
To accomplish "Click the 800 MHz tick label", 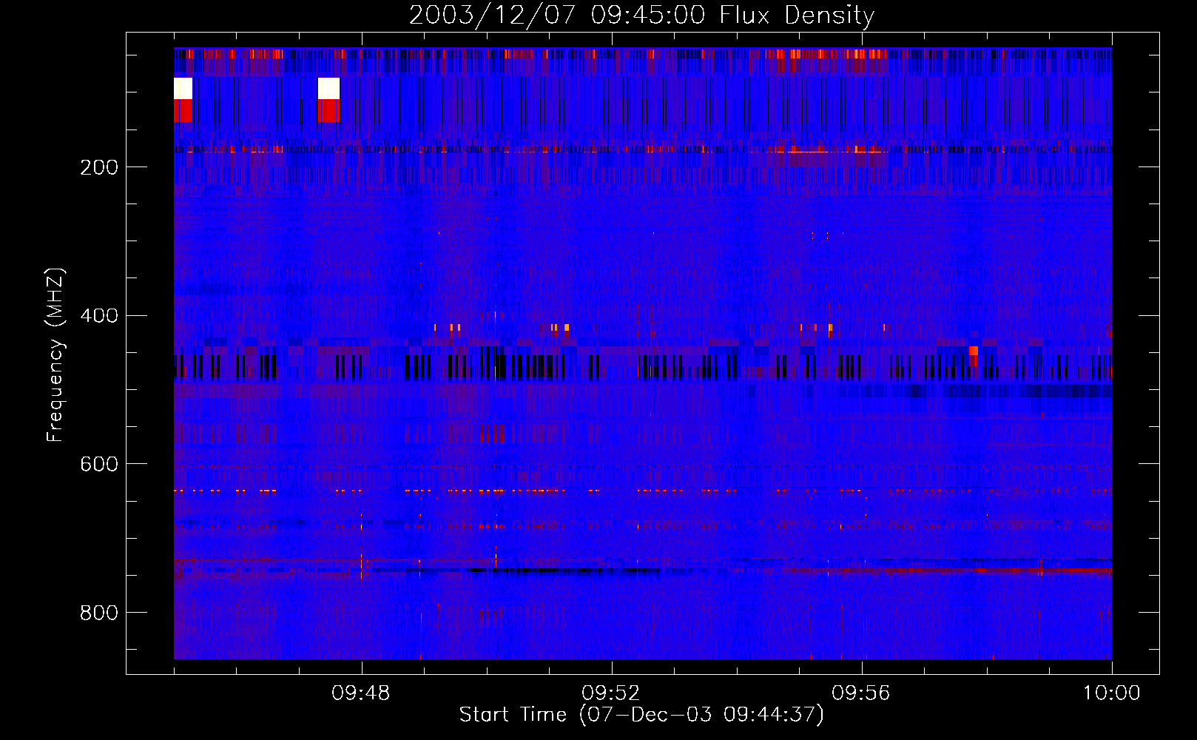I will [x=99, y=613].
